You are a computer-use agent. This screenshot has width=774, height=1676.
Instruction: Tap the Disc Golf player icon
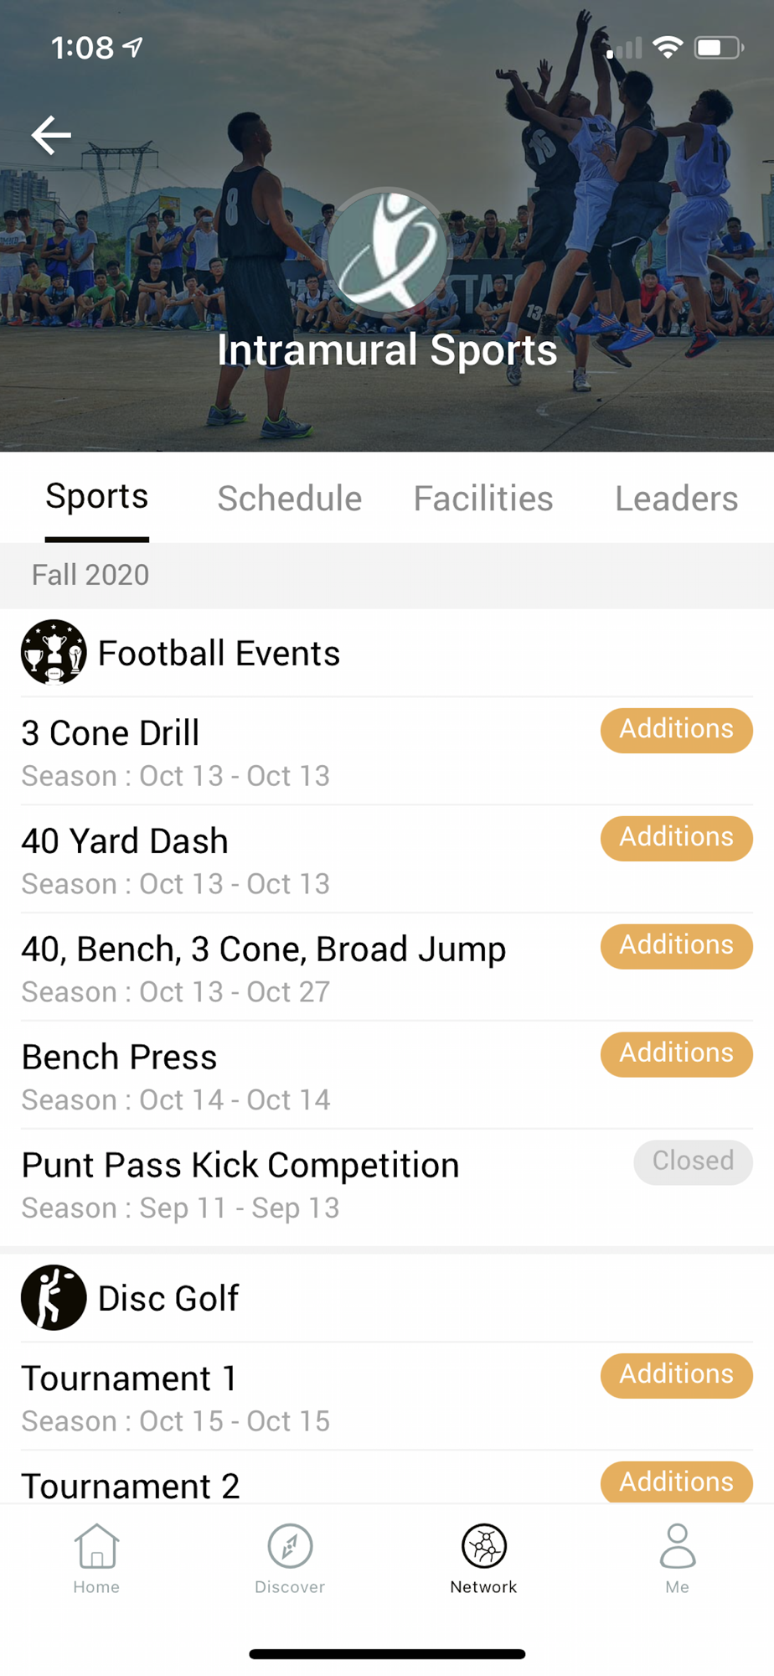54,1297
